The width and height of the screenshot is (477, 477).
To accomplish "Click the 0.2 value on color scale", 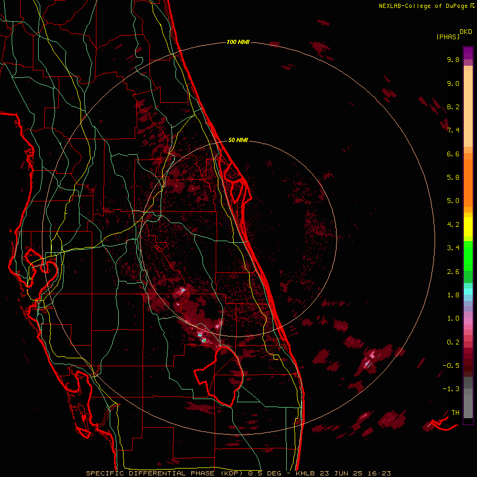I will (x=453, y=342).
